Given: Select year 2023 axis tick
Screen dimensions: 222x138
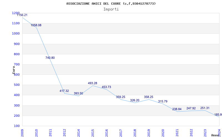Looking at the screenshot, I should (205, 133).
